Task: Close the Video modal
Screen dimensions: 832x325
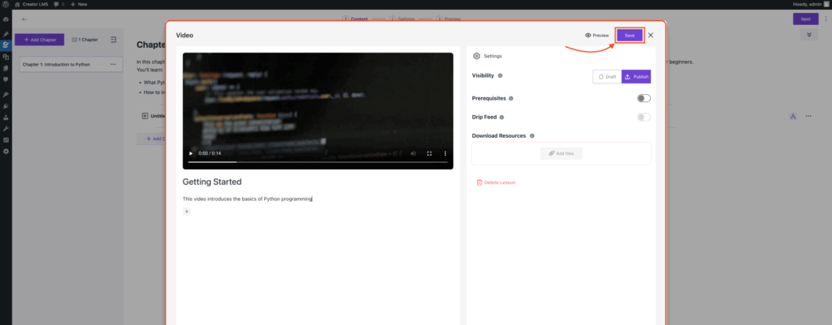Action: 651,35
